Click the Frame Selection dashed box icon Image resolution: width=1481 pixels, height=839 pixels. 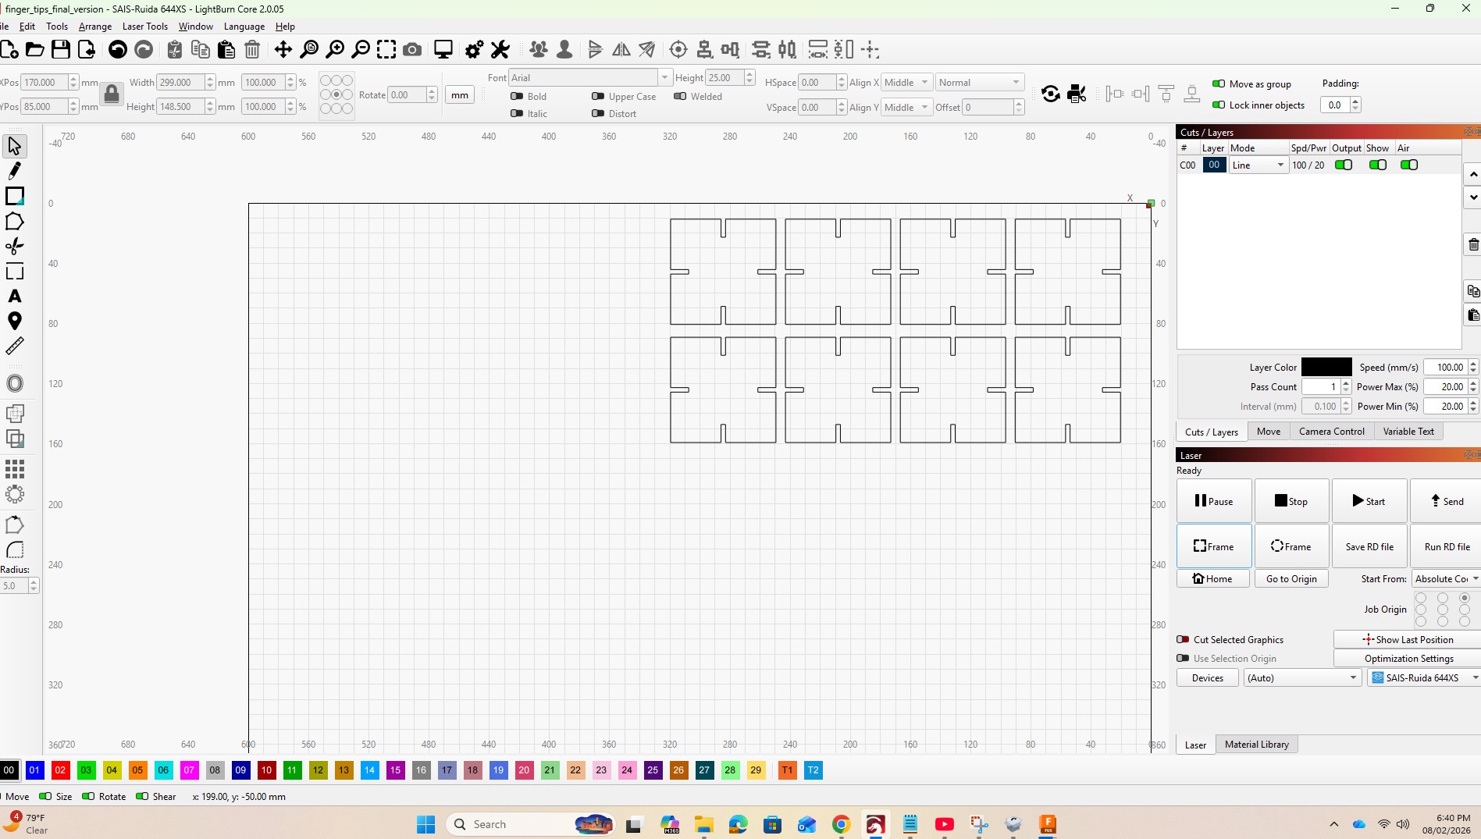386,50
